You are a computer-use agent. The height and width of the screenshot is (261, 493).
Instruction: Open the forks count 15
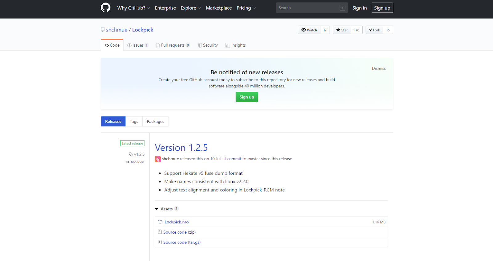388,30
